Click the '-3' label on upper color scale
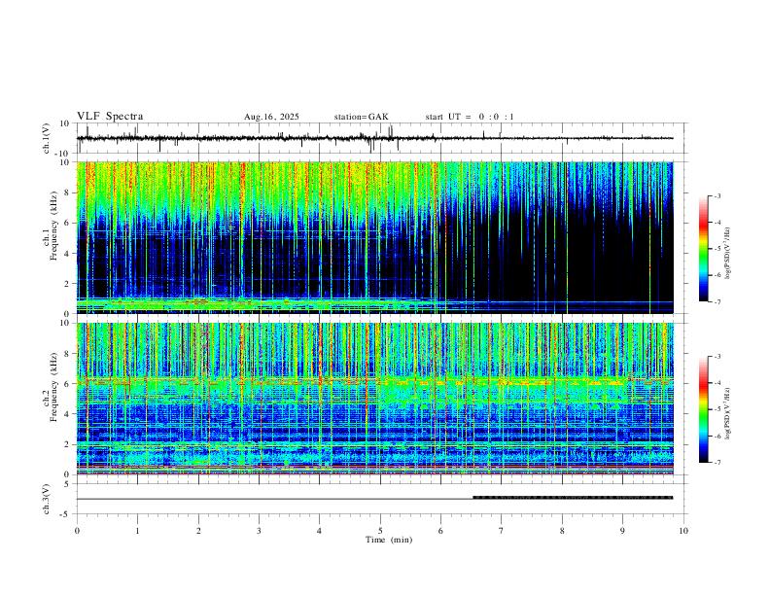 pyautogui.click(x=717, y=195)
